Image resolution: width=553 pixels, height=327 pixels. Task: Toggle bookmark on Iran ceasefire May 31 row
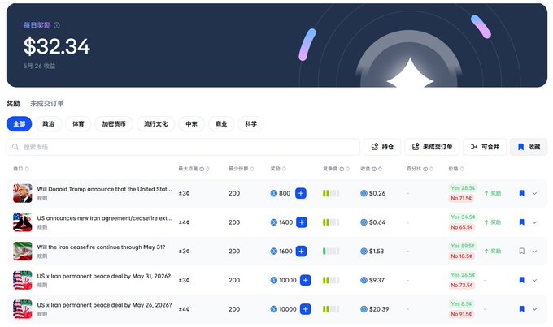[x=522, y=251]
